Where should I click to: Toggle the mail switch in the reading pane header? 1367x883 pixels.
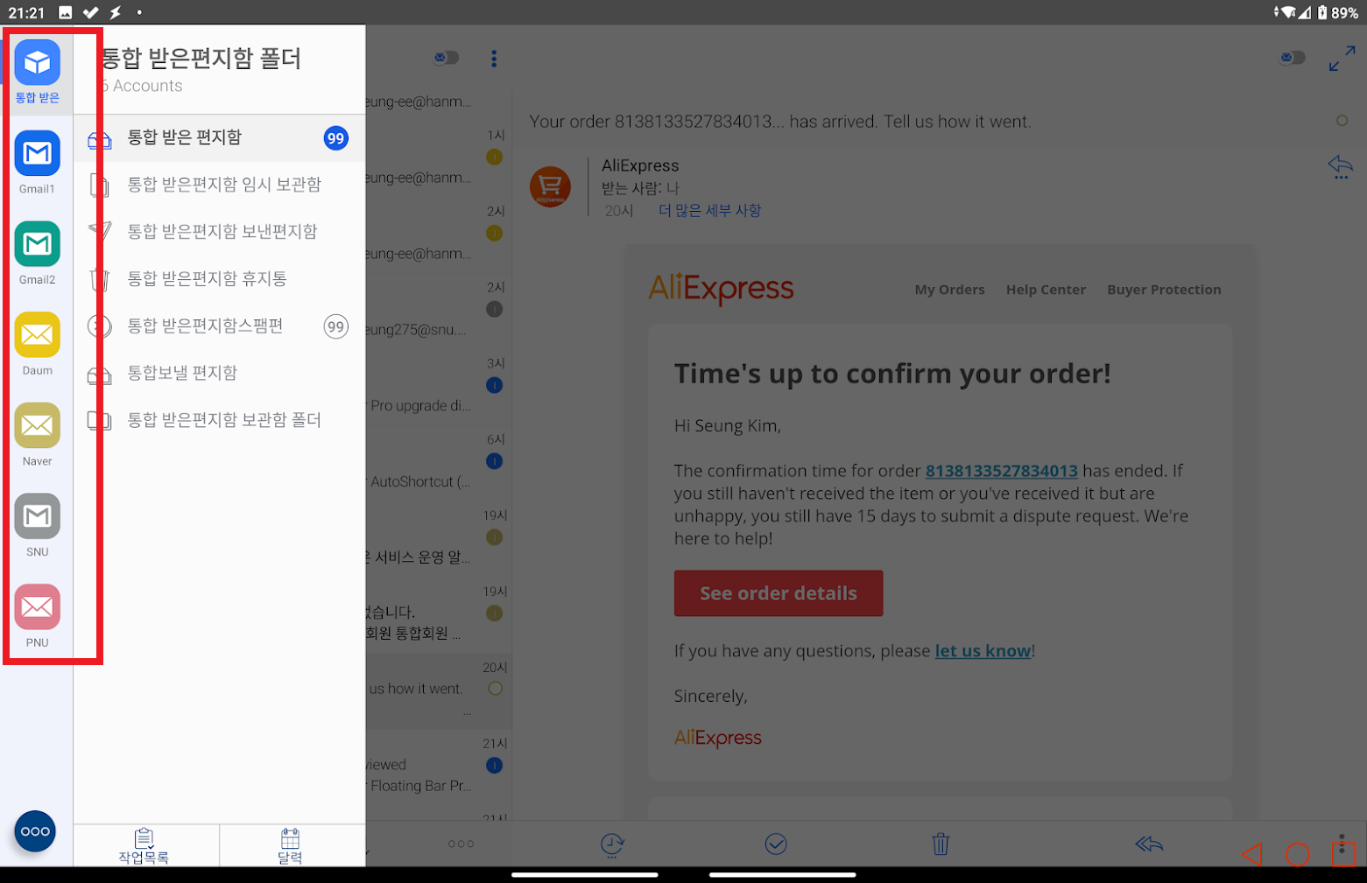[1293, 58]
